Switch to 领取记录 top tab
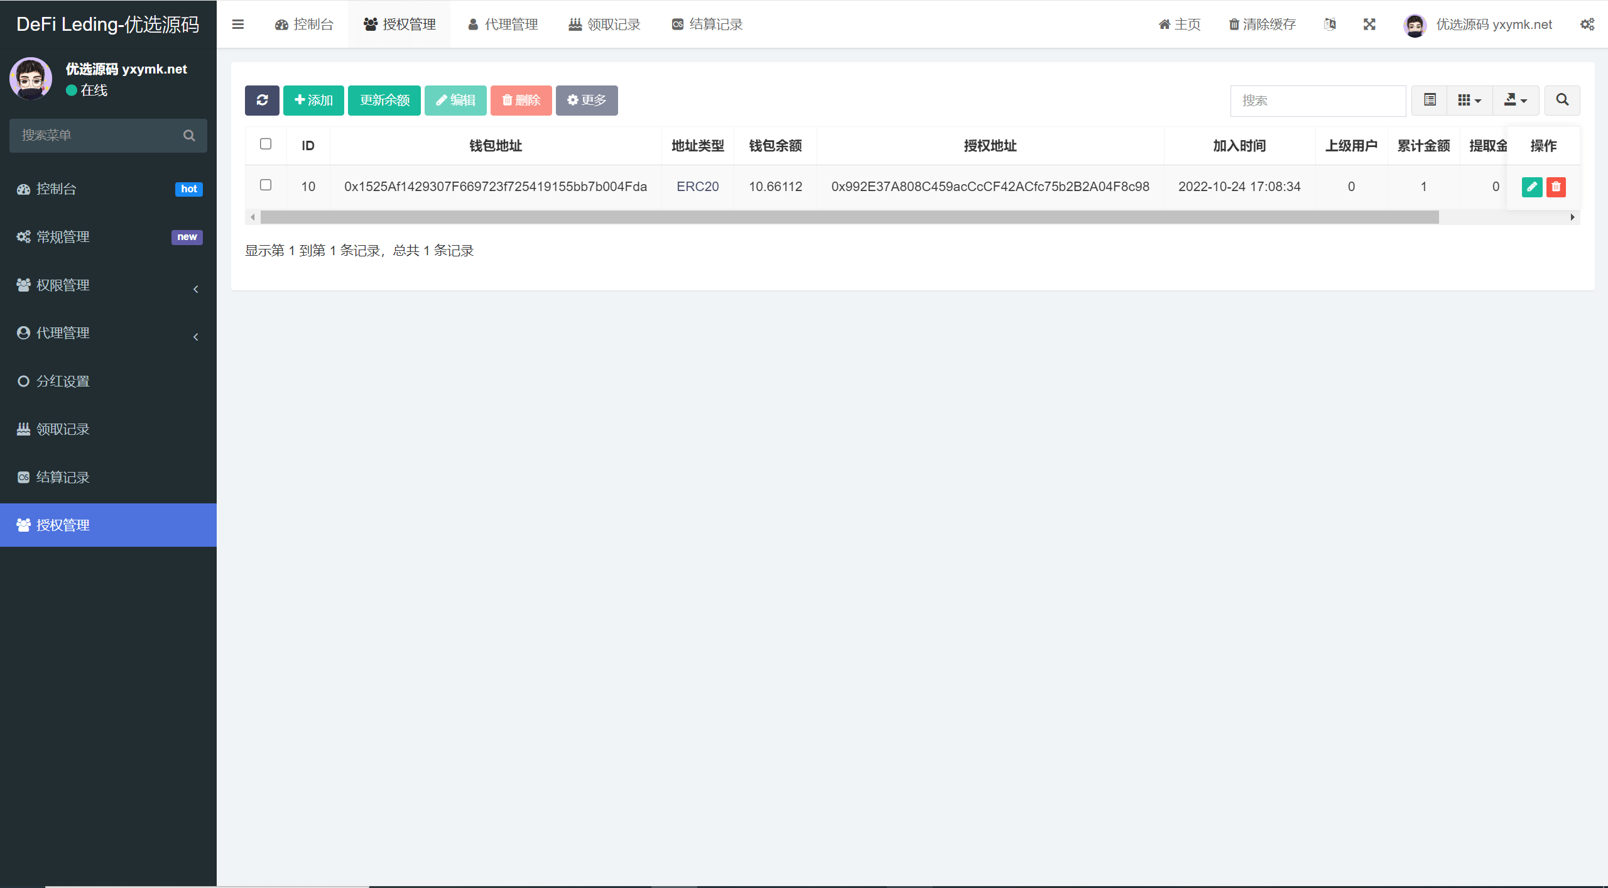 (604, 25)
